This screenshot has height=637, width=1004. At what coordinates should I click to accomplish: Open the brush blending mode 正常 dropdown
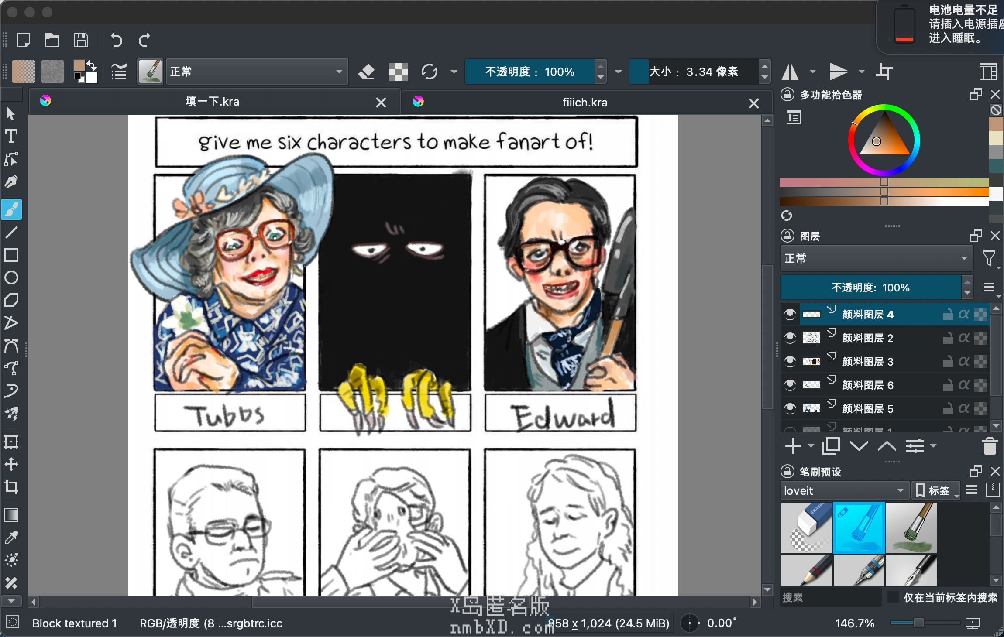click(256, 72)
